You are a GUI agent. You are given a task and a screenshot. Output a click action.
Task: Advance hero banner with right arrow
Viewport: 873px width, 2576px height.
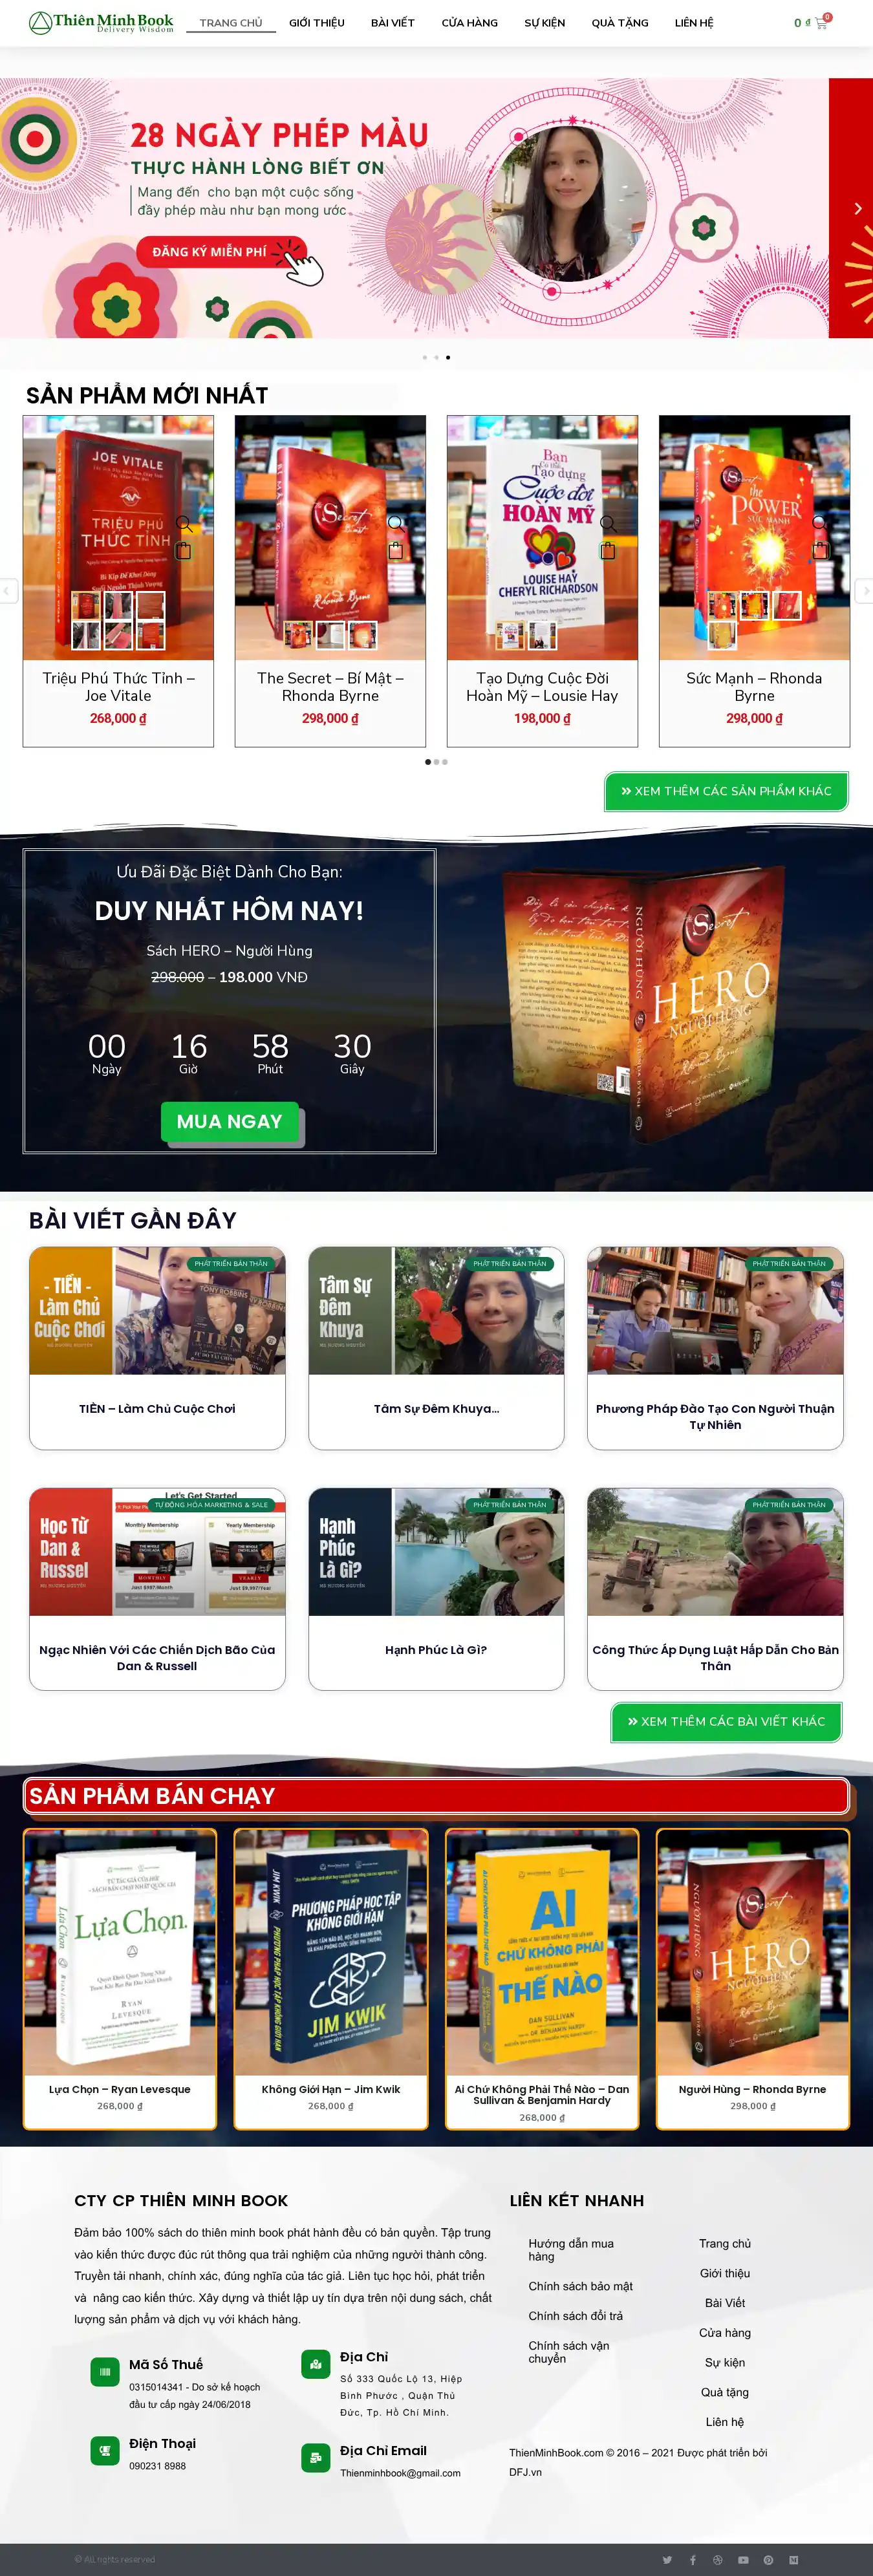[x=857, y=208]
